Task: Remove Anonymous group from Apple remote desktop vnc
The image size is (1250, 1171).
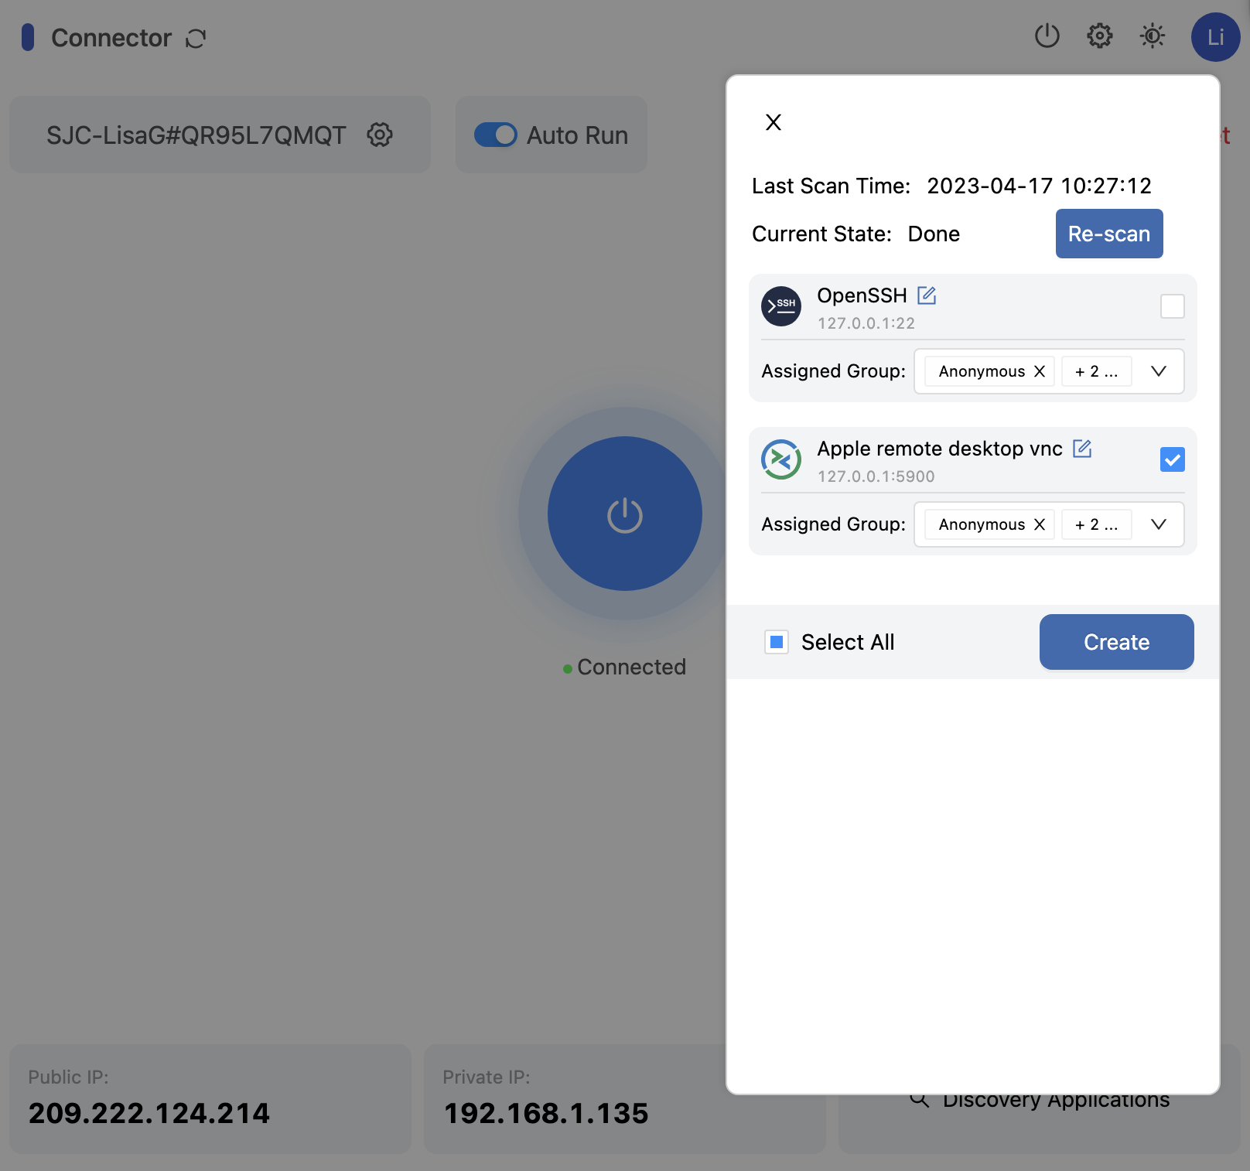Action: click(1040, 524)
